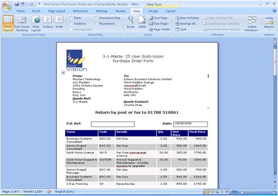Screen dimensions: 278x196
Task: Open Outline view
Action: (x=47, y=22)
